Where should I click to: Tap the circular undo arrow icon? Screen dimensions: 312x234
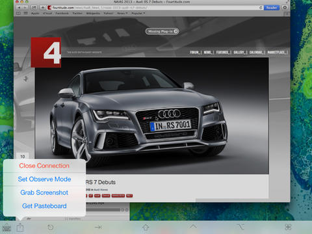tap(50, 227)
